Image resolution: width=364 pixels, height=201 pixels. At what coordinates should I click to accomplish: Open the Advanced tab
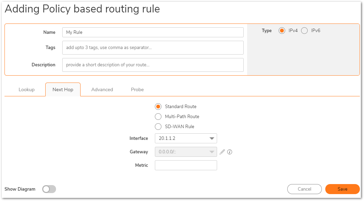tap(102, 89)
